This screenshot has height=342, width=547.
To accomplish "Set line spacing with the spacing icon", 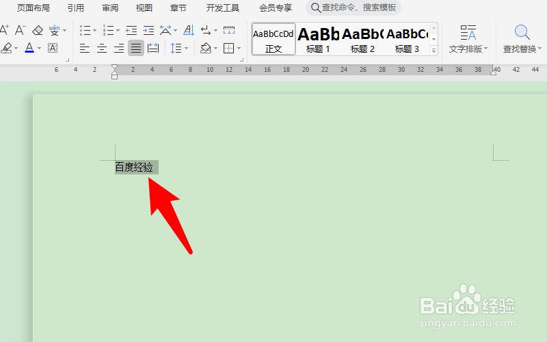I will point(176,48).
